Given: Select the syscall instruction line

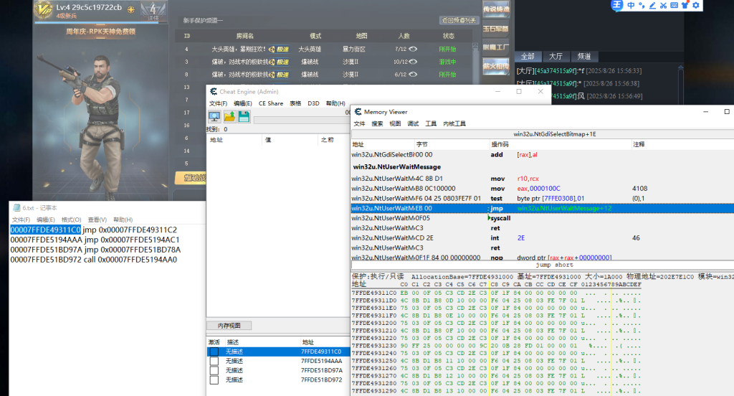Looking at the screenshot, I should pos(543,218).
